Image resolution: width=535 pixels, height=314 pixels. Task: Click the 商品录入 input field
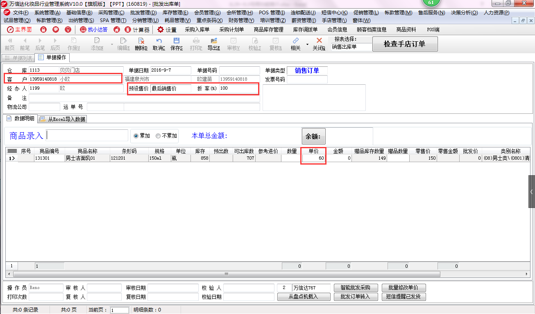[x=87, y=136]
